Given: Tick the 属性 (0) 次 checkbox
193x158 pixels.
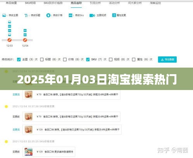Looking at the screenshot, I should point(134,59).
